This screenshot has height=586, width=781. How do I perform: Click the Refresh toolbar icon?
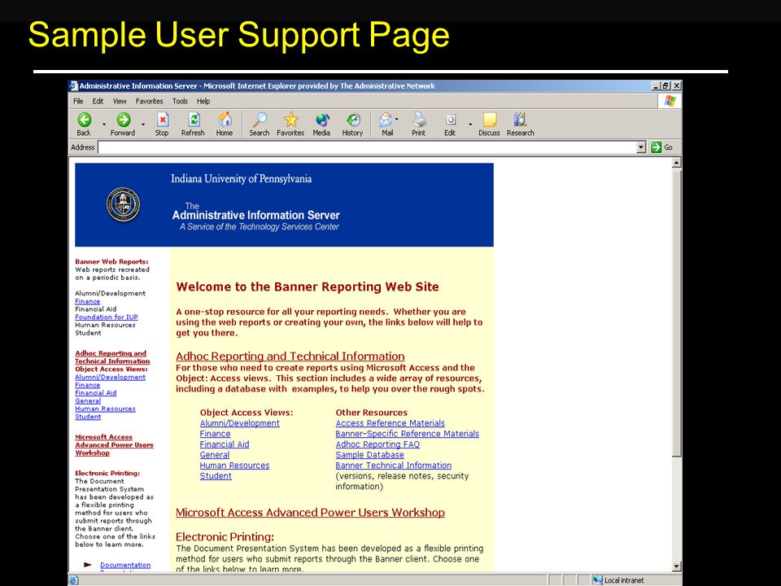tap(194, 120)
